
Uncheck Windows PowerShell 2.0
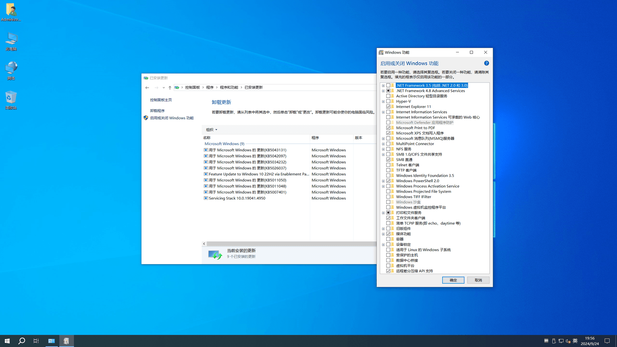tap(388, 181)
